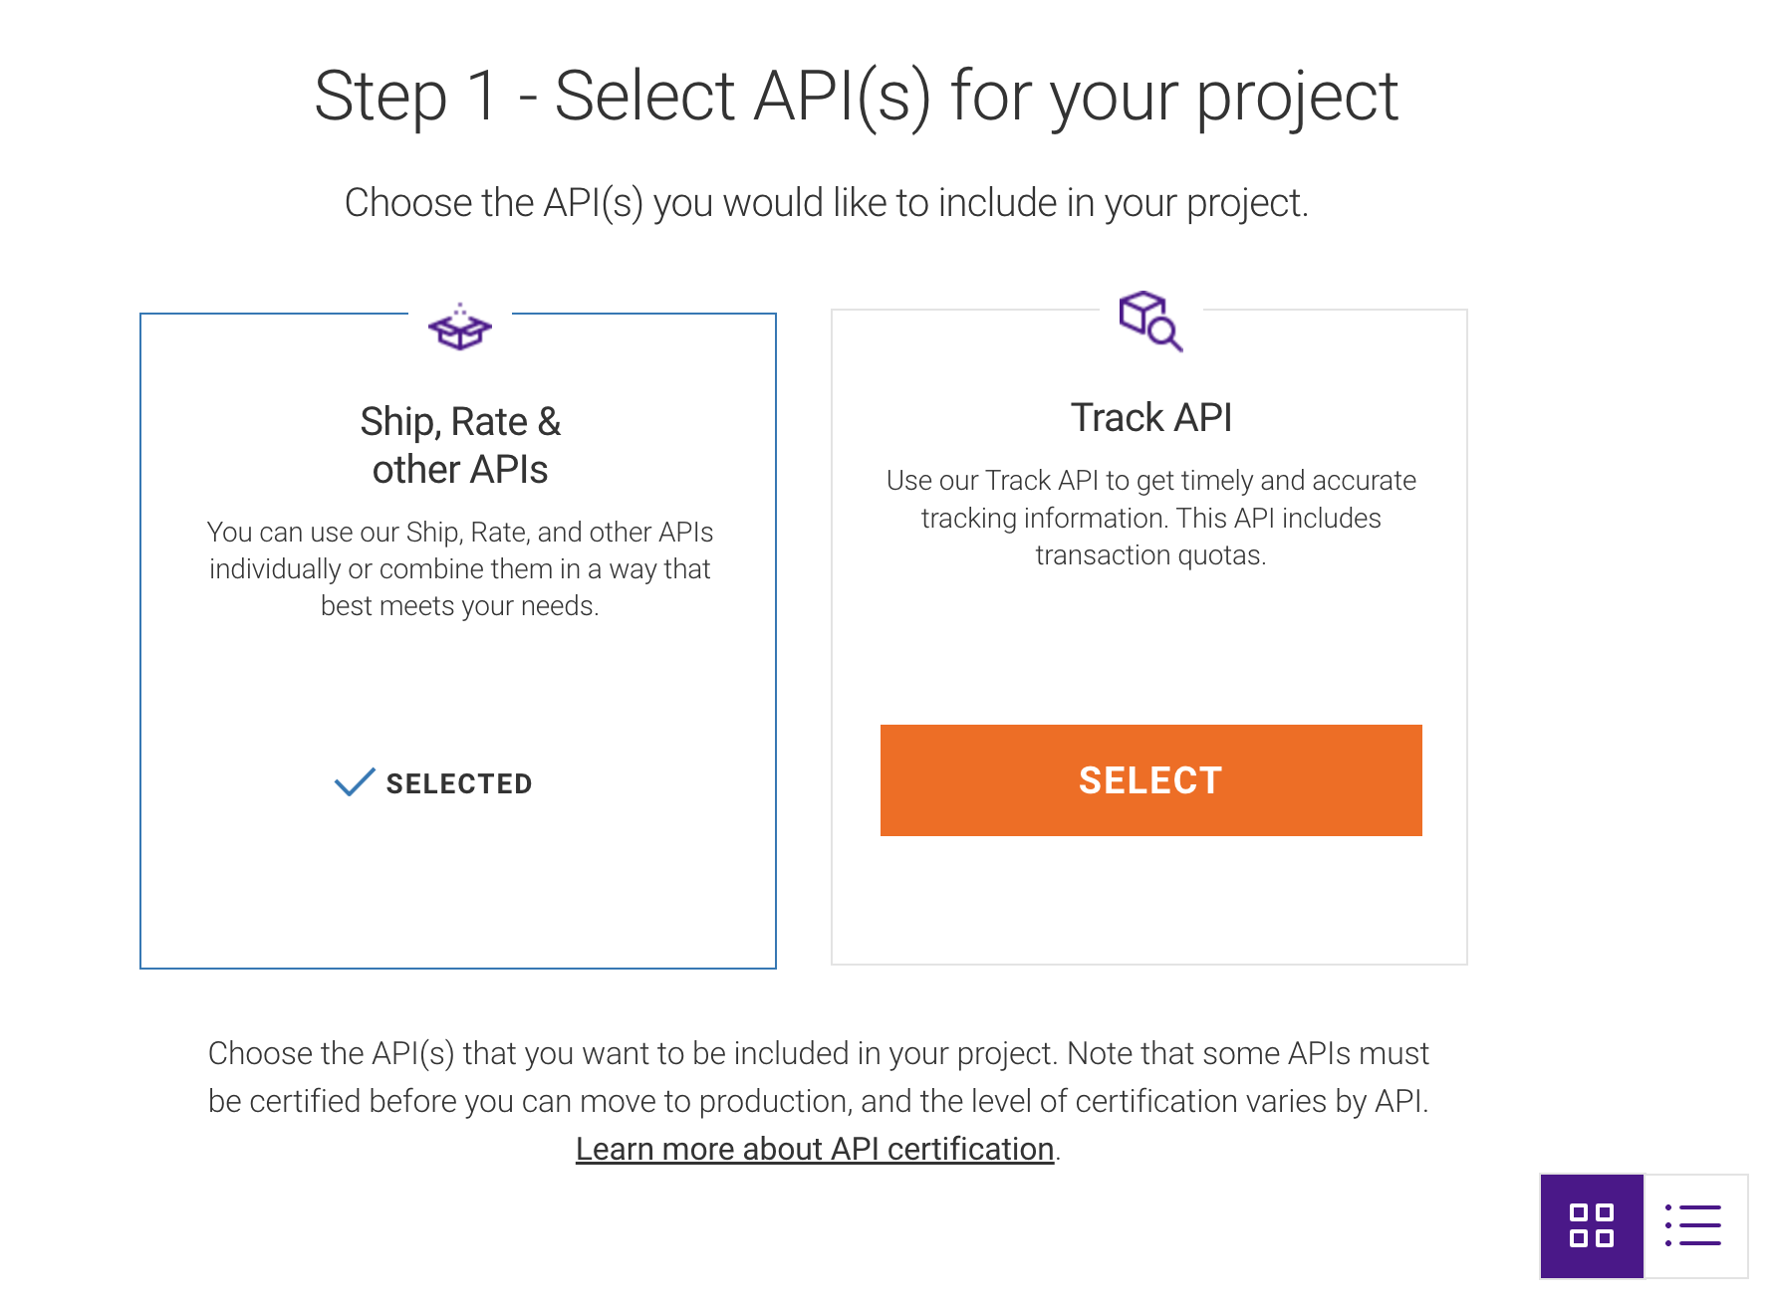This screenshot has height=1308, width=1775.
Task: Click the box with magnifier icon above Track API
Action: [1150, 319]
